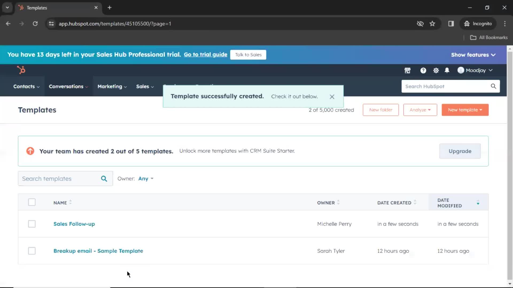This screenshot has height=288, width=513.
Task: Sort by Name column arrows
Action: pos(70,202)
